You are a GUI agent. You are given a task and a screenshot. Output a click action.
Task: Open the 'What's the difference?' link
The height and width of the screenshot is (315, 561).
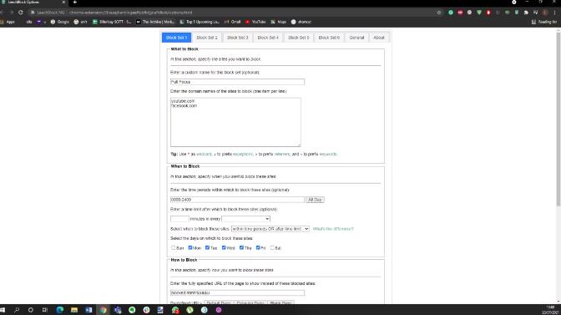333,229
